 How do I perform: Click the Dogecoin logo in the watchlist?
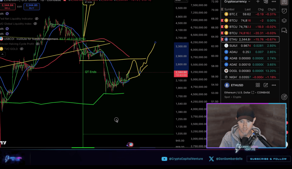226,71
